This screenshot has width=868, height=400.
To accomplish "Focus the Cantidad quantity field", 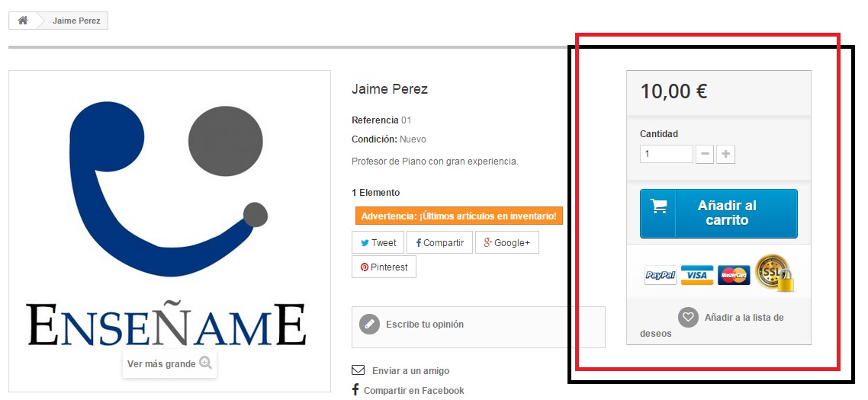I will coord(667,154).
